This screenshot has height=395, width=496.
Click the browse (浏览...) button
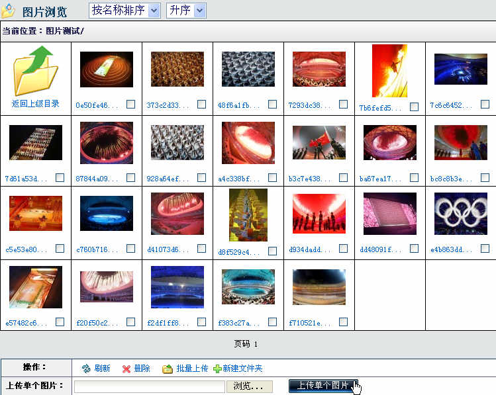tap(249, 386)
